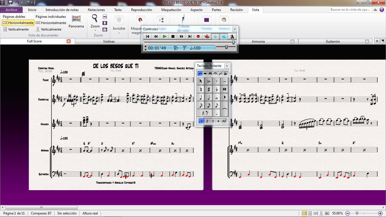
Task: Click the natural sign on the keypad
Action: coord(201,90)
